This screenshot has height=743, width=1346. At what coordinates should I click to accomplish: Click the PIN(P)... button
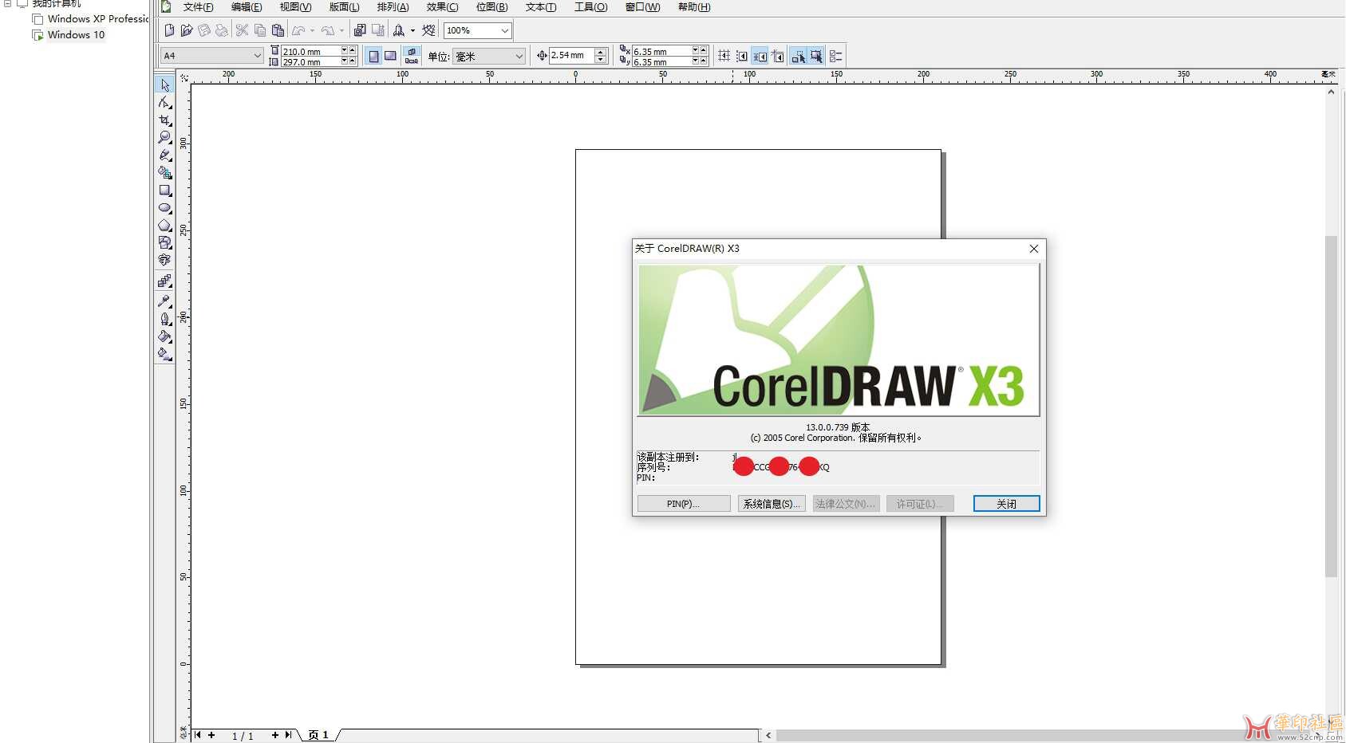(684, 504)
